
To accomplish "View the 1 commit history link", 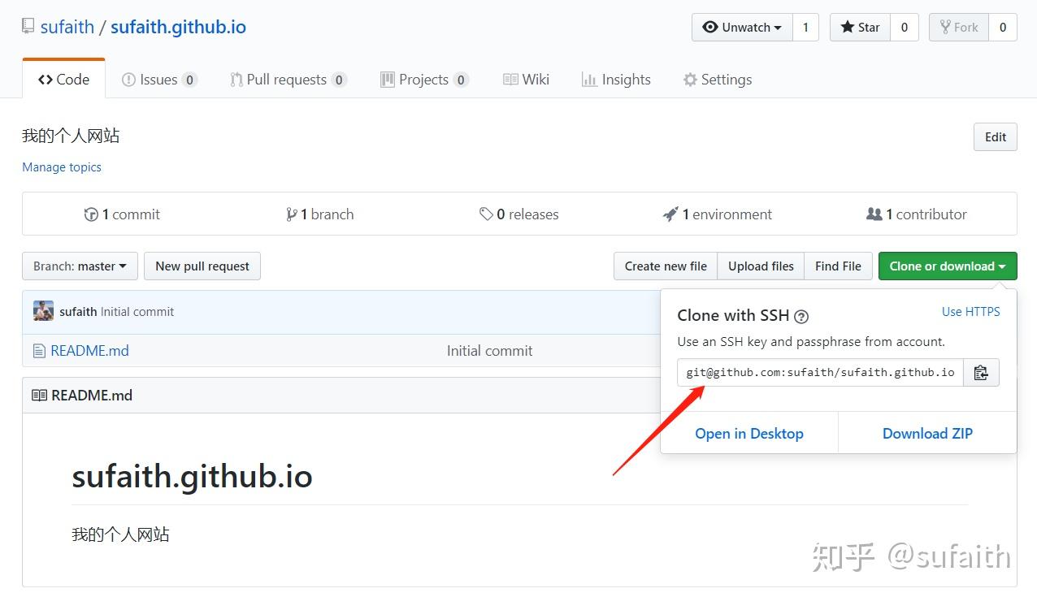I will click(x=122, y=214).
